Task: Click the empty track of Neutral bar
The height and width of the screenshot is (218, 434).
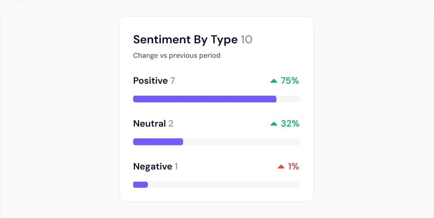Action: (x=242, y=142)
